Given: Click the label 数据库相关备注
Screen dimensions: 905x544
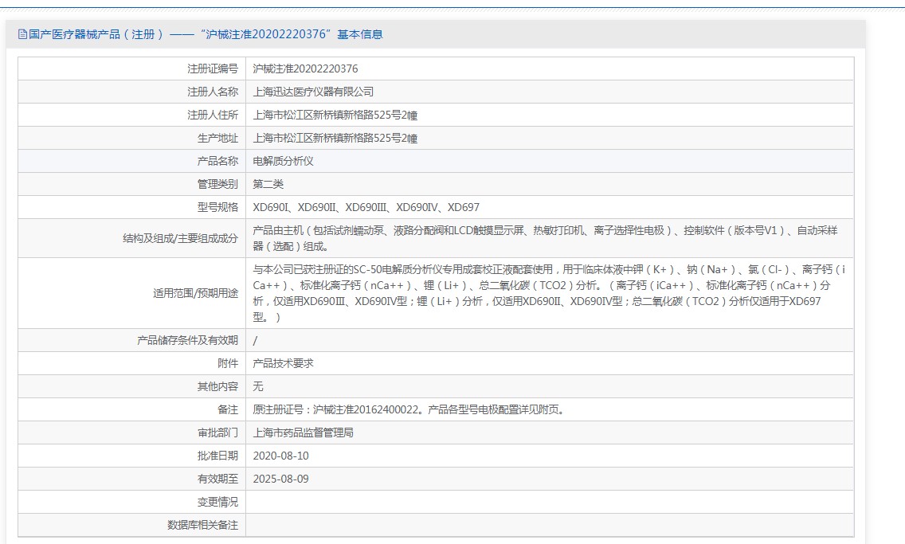Looking at the screenshot, I should (202, 525).
